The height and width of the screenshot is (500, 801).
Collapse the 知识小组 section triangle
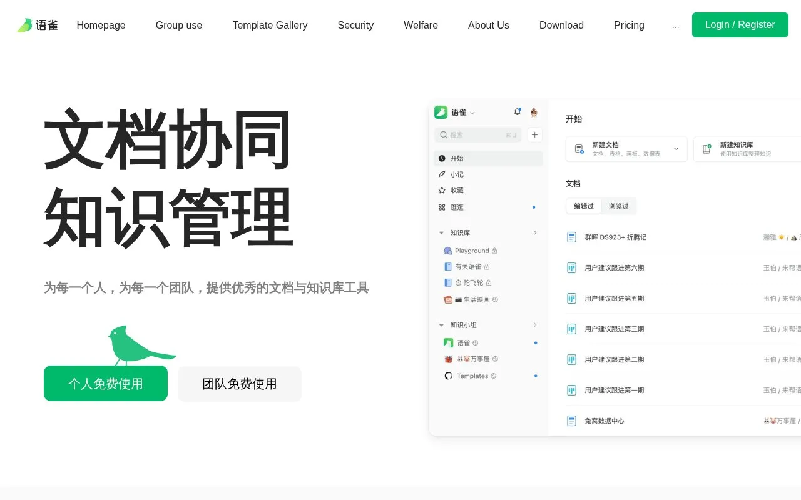(441, 325)
